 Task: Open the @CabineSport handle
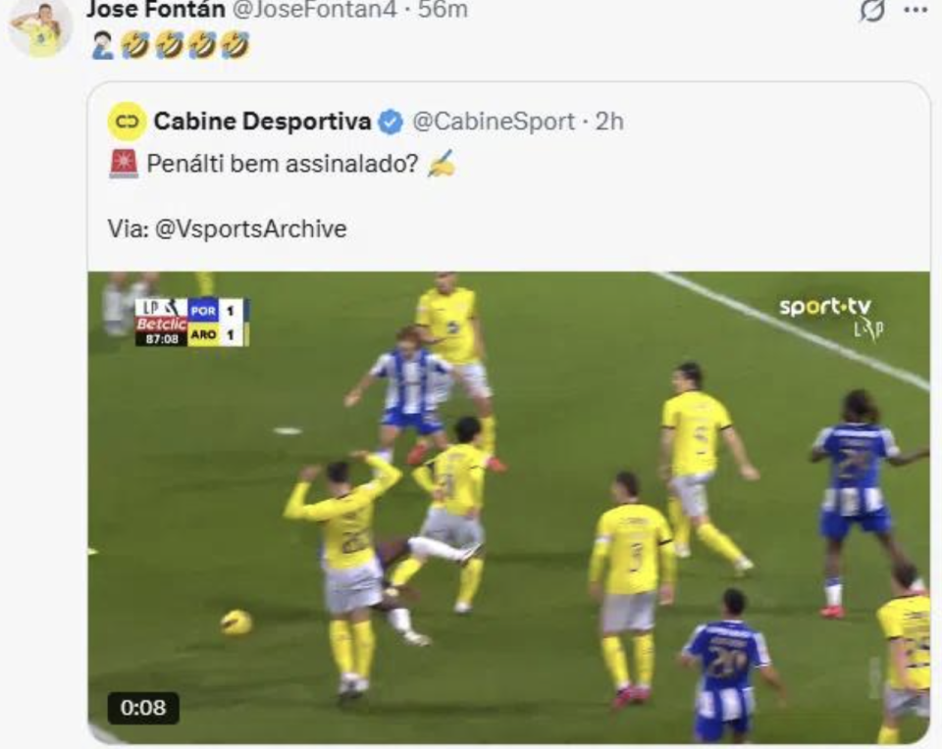(494, 122)
